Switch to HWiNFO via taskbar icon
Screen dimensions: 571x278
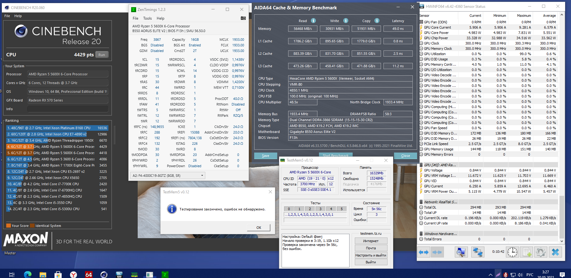pos(119,274)
